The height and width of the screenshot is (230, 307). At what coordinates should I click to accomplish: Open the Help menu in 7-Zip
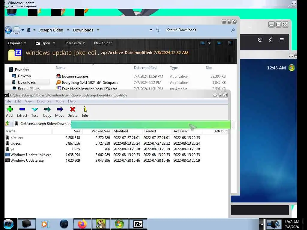72,101
